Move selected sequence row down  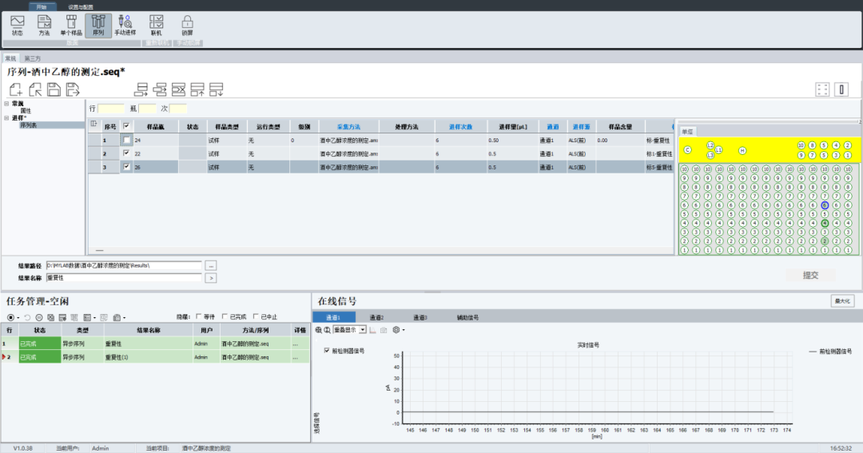217,89
